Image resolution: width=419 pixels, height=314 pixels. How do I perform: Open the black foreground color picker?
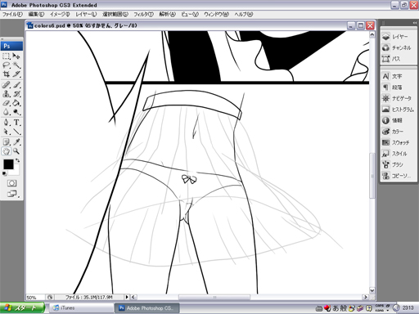coord(8,164)
